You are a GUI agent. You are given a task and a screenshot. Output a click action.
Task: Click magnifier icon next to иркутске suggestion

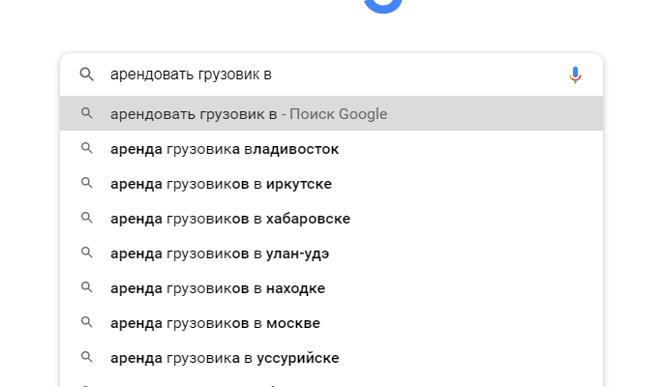tap(87, 184)
